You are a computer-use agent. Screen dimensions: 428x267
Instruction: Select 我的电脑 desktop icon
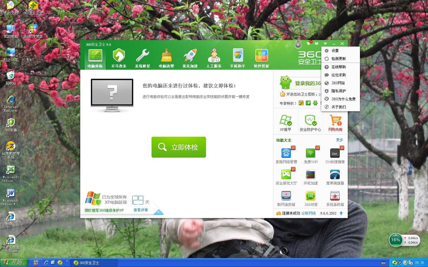[x=11, y=31]
